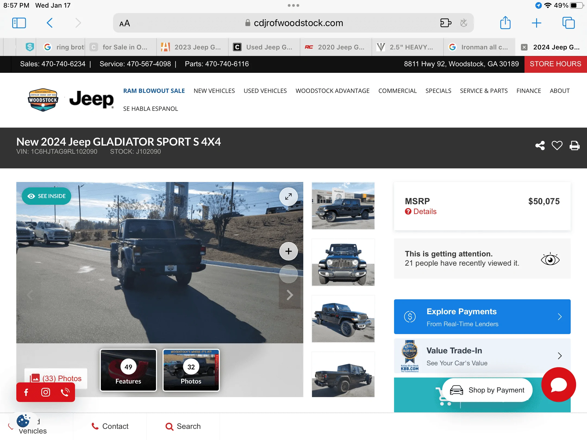Open the Safari sidebar panel
Screen dimensions: 587x440
click(19, 23)
